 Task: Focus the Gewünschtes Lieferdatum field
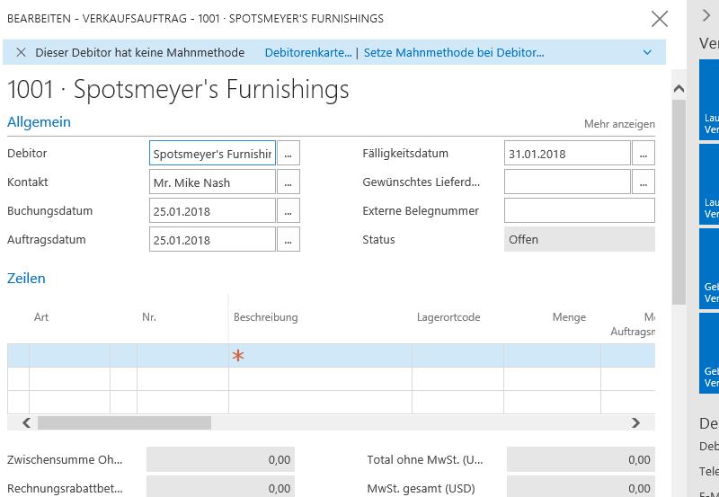(x=567, y=182)
